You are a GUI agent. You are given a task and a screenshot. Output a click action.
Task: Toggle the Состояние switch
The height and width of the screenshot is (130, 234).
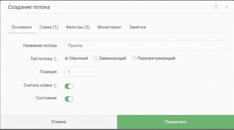coord(69,99)
